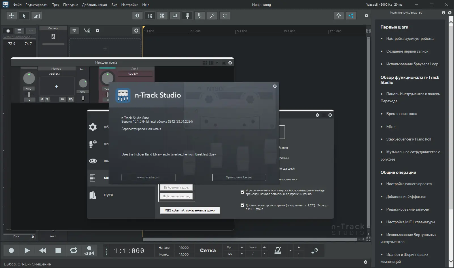The image size is (454, 268).
Task: Open the Настройка аудиоустройства guide link
Action: [x=410, y=39]
